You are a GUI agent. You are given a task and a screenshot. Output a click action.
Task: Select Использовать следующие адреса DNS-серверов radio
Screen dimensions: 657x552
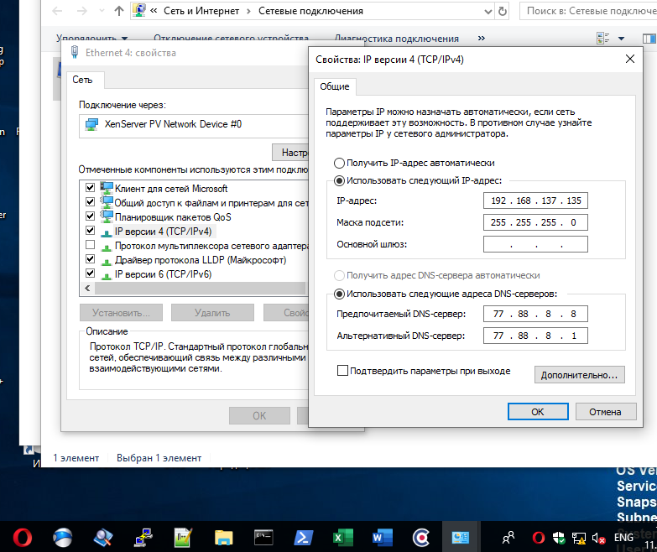tap(339, 294)
